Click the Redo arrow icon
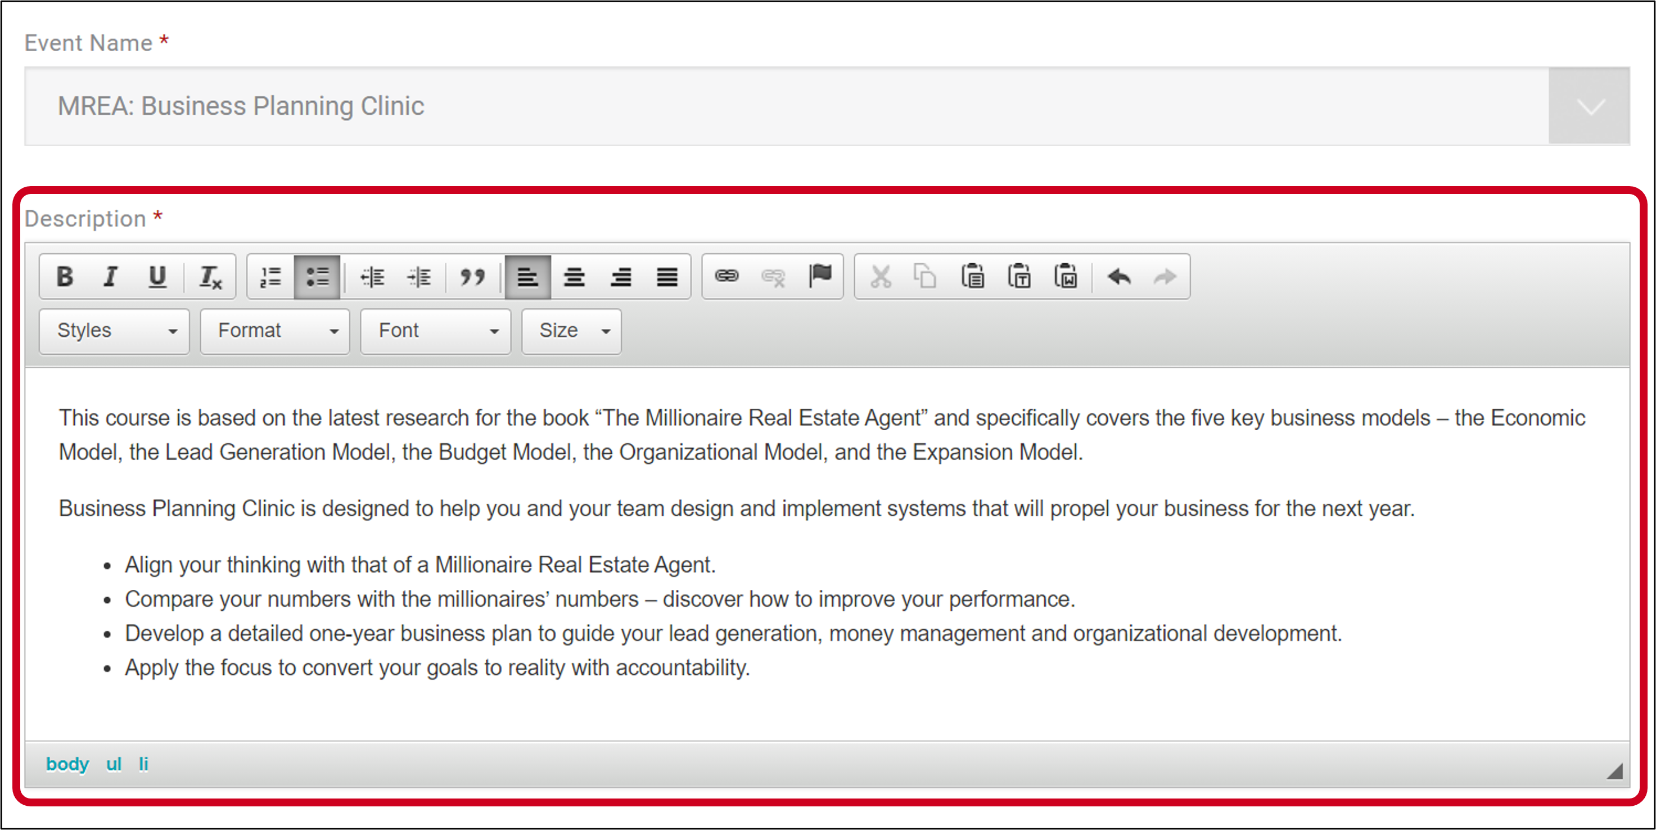 1165,277
